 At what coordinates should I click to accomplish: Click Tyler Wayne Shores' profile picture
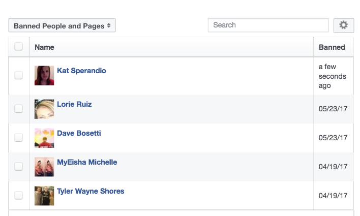point(44,196)
